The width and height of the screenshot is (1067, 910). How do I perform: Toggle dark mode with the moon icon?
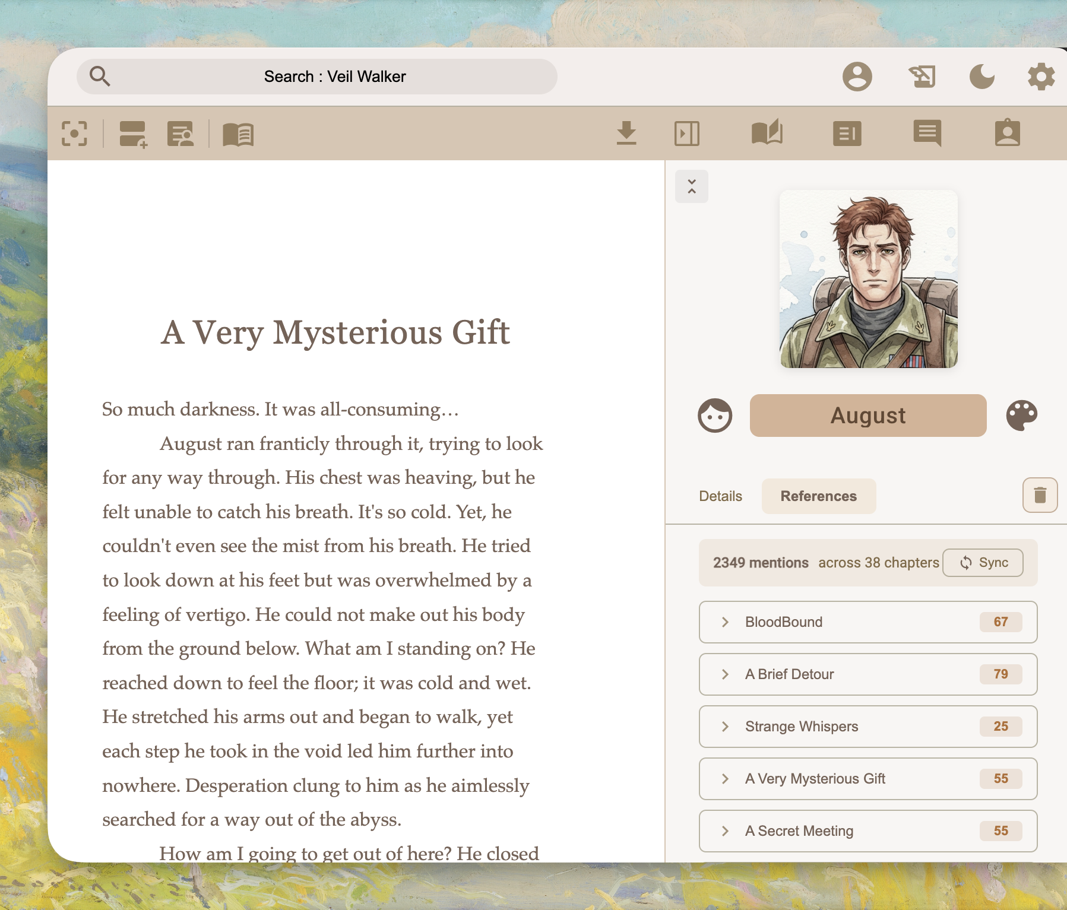pyautogui.click(x=982, y=76)
